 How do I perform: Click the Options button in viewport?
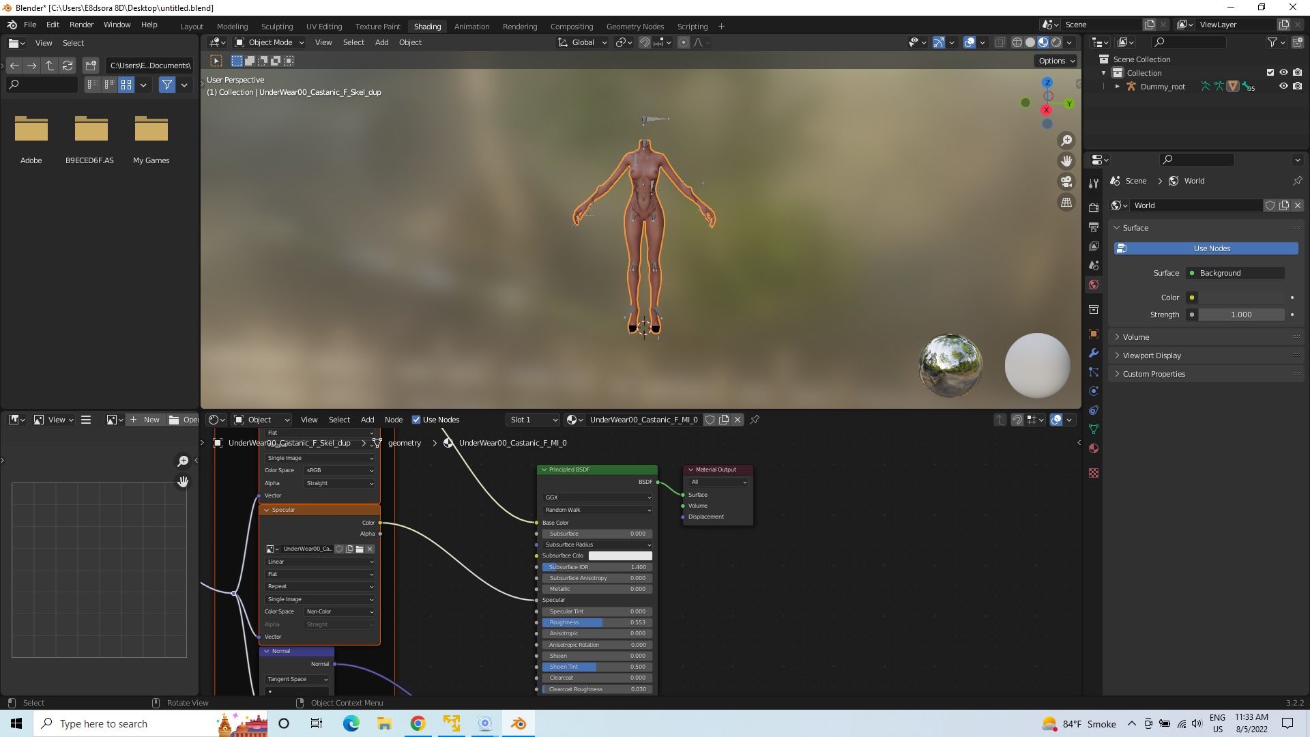point(1056,61)
